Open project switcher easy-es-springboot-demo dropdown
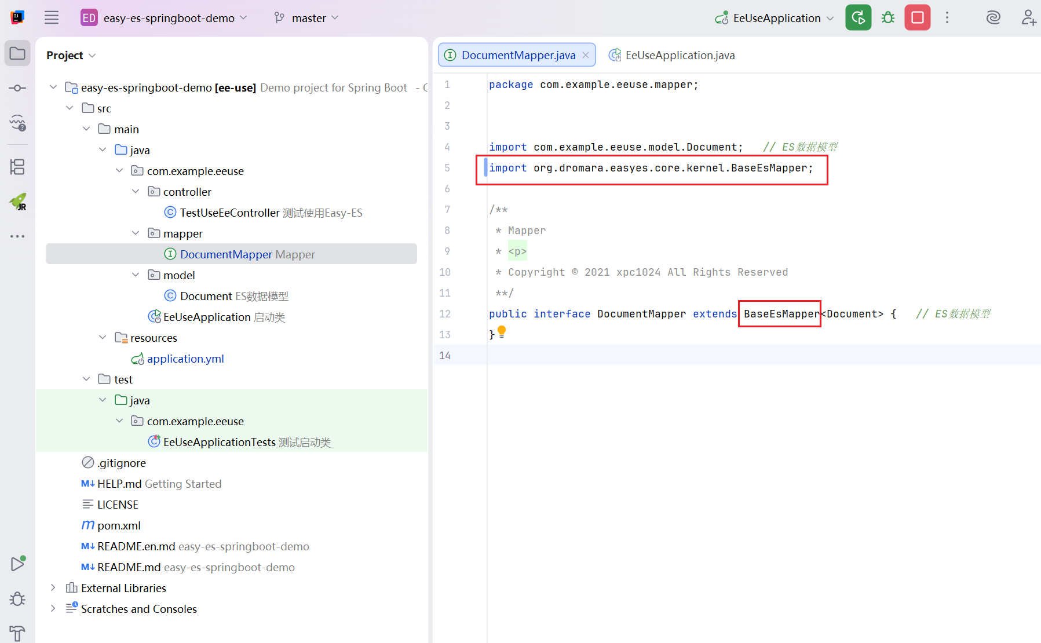1041x643 pixels. point(164,18)
